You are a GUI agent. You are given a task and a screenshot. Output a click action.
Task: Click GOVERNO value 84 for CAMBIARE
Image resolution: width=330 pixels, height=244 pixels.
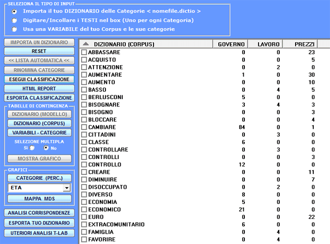pos(242,127)
